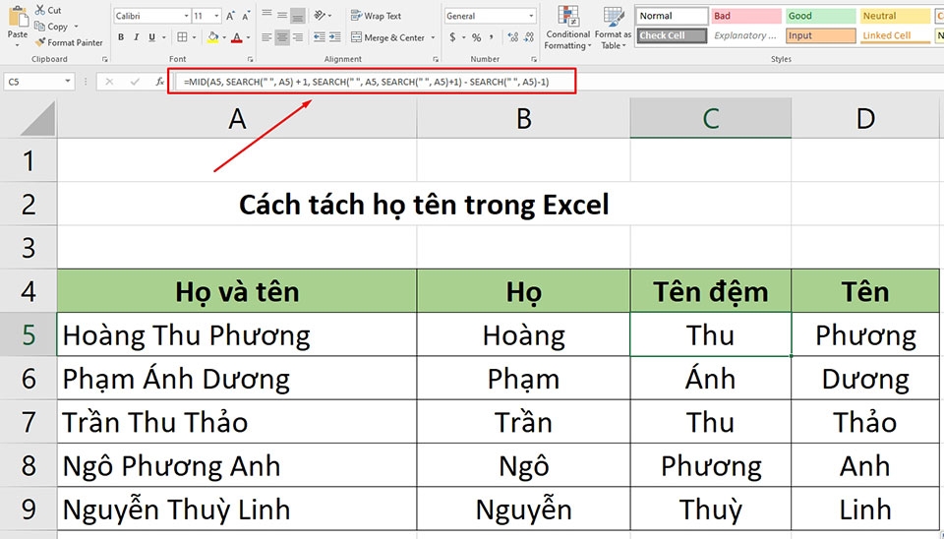Apply the Neutral cell style
Image resolution: width=944 pixels, height=539 pixels.
[x=895, y=17]
